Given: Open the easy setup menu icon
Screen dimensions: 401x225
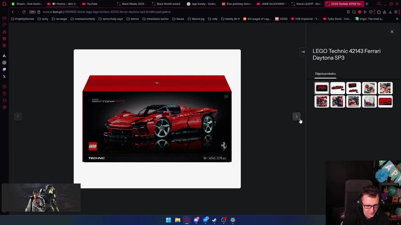Looking at the screenshot, I should 396,12.
